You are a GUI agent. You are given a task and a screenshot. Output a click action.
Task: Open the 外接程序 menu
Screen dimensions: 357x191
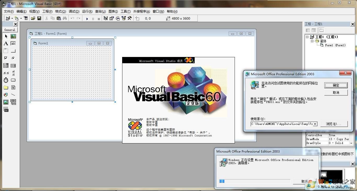click(141, 11)
